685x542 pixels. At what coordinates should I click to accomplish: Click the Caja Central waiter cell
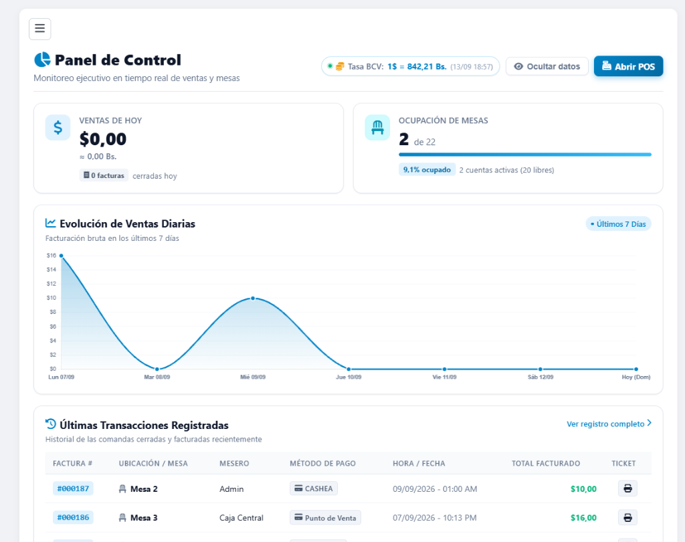point(241,518)
